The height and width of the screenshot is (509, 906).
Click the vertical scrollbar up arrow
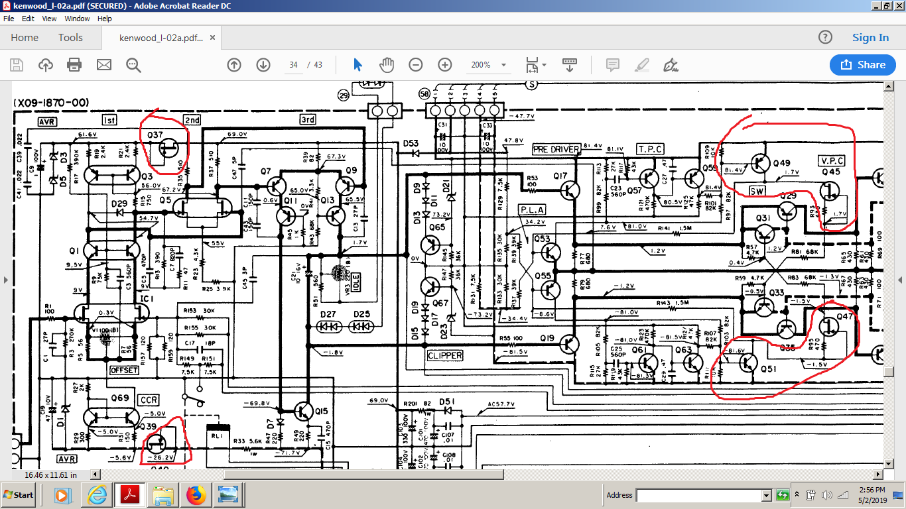click(x=889, y=87)
